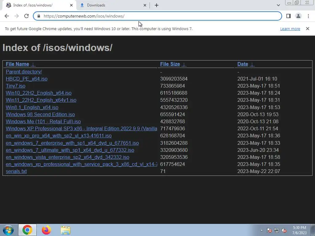The width and height of the screenshot is (315, 236).
Task: Click the File Size descending arrow
Action: [x=184, y=65]
